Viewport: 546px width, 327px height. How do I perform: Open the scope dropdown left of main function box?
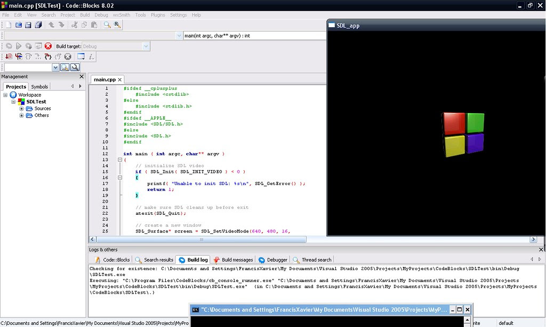pyautogui.click(x=179, y=36)
